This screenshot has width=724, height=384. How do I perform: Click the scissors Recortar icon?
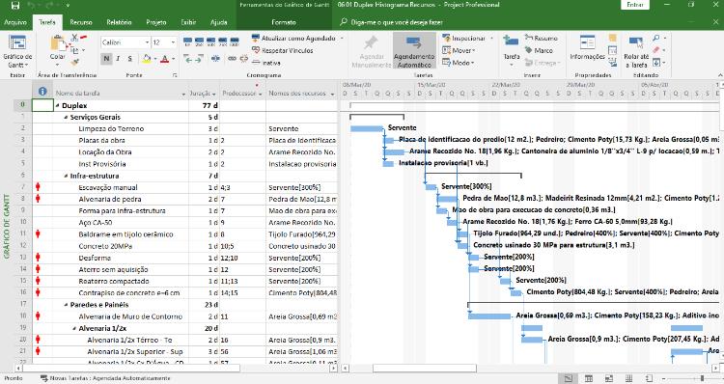click(74, 38)
